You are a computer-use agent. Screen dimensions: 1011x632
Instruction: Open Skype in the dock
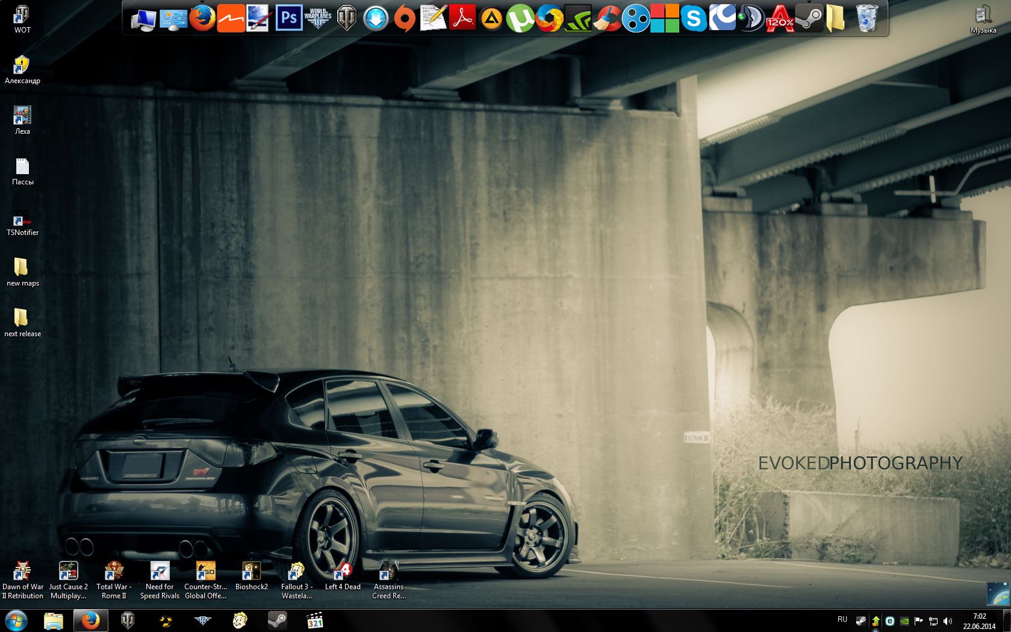point(694,19)
